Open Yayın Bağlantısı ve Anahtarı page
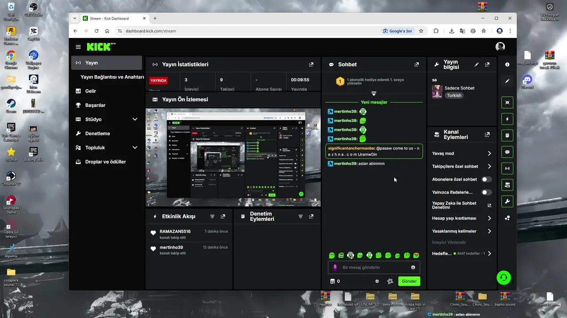567x318 pixels. click(x=112, y=77)
